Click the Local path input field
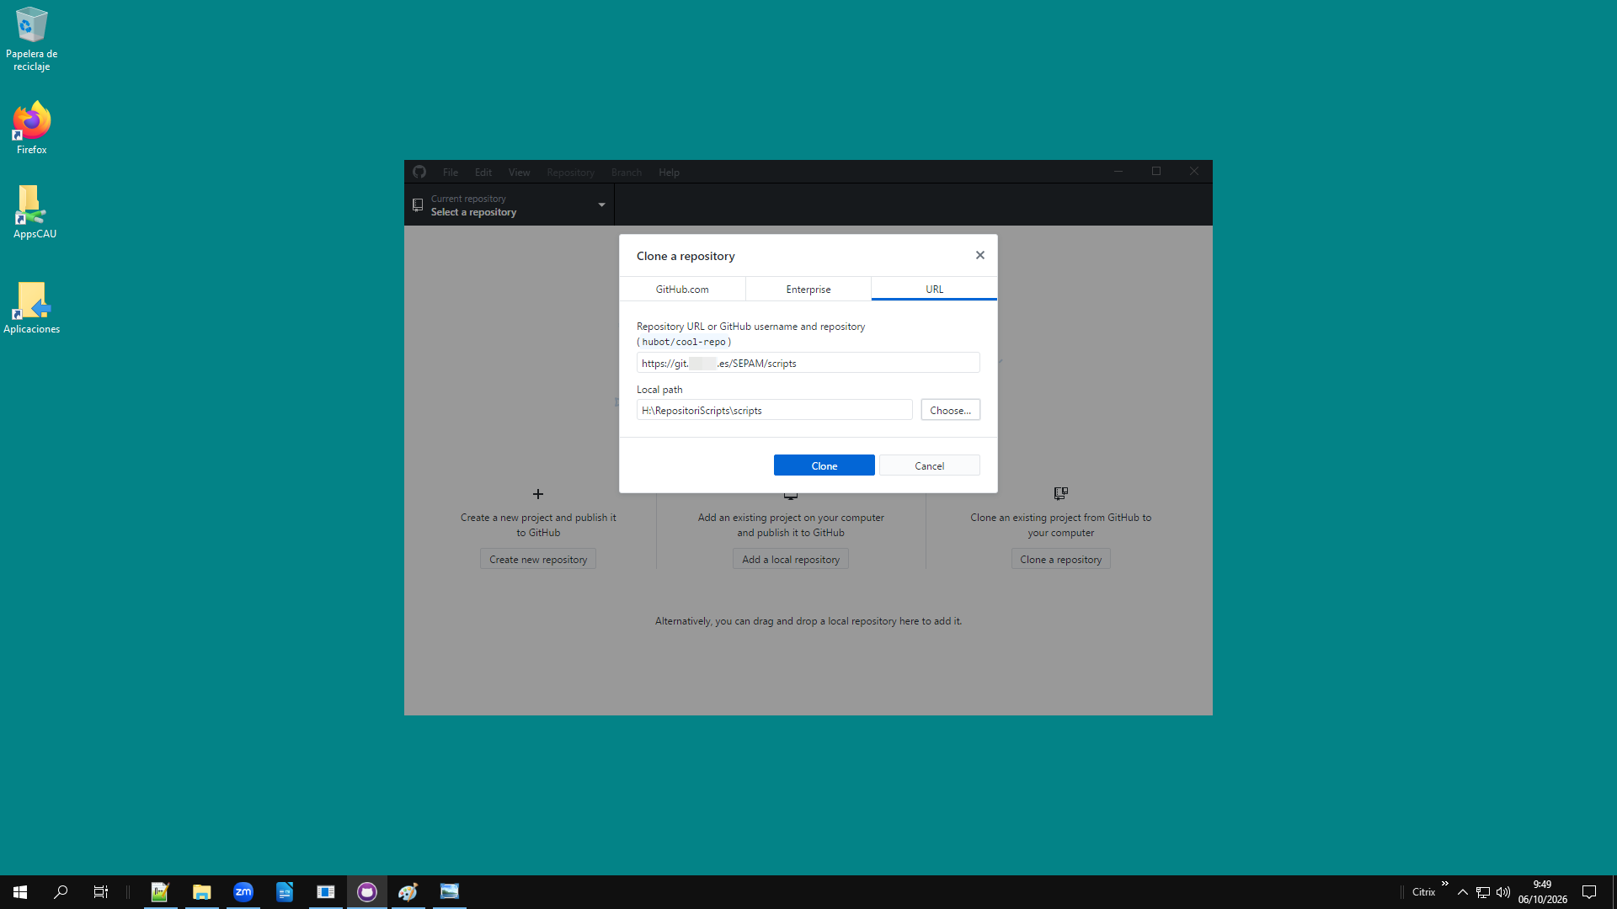The width and height of the screenshot is (1617, 909). [774, 410]
